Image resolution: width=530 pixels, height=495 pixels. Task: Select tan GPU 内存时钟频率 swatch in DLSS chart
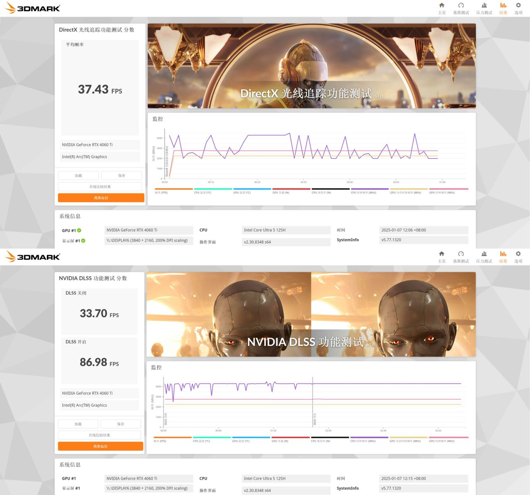click(x=409, y=437)
